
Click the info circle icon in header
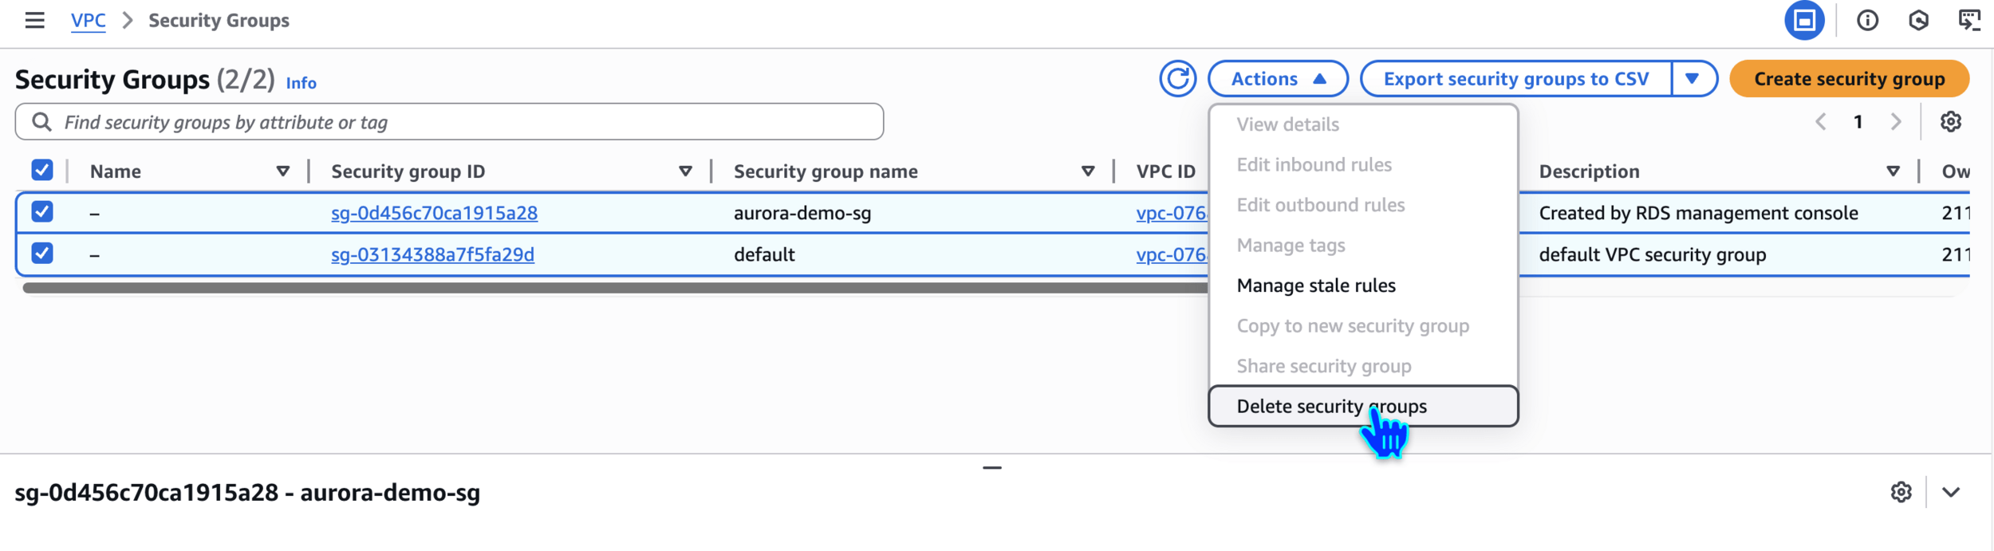tap(1867, 20)
